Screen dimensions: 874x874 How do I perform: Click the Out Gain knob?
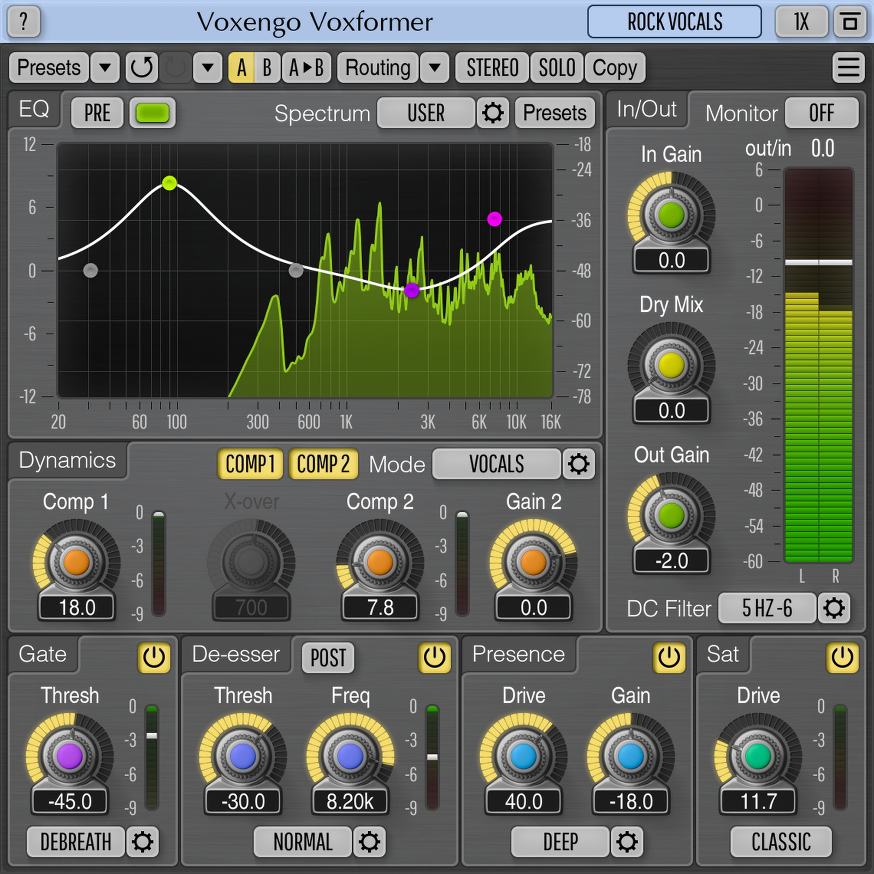pyautogui.click(x=671, y=515)
